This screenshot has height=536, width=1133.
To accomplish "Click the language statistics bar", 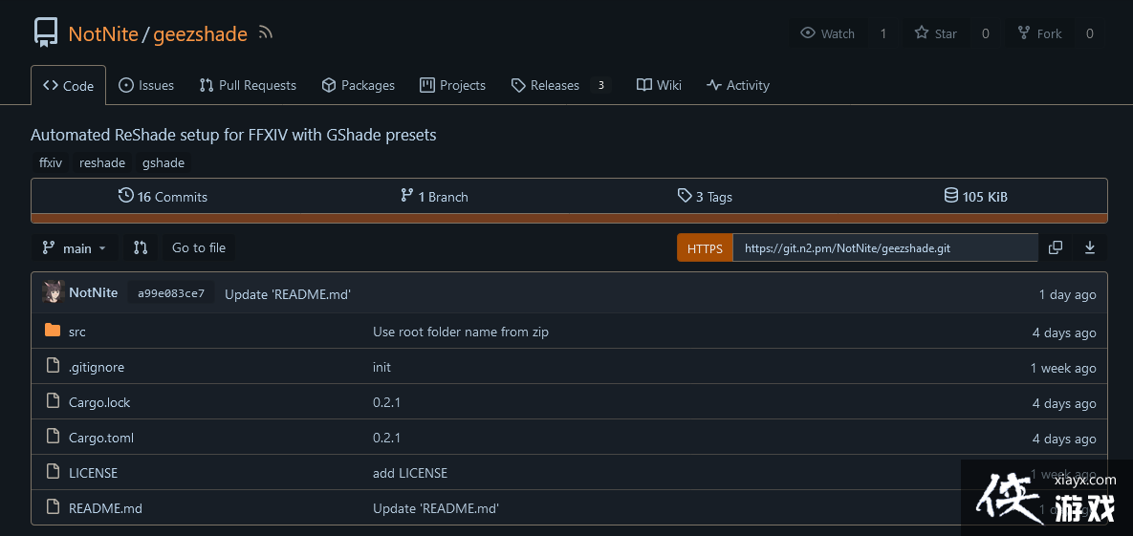I will (569, 218).
